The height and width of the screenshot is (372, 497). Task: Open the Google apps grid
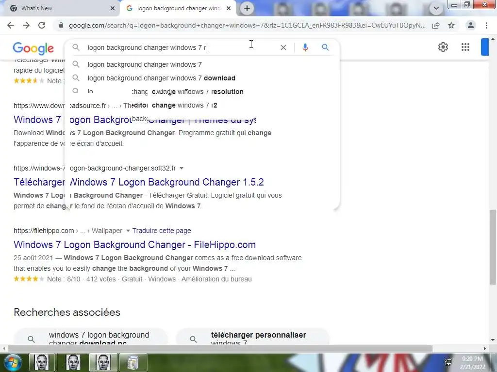[465, 47]
